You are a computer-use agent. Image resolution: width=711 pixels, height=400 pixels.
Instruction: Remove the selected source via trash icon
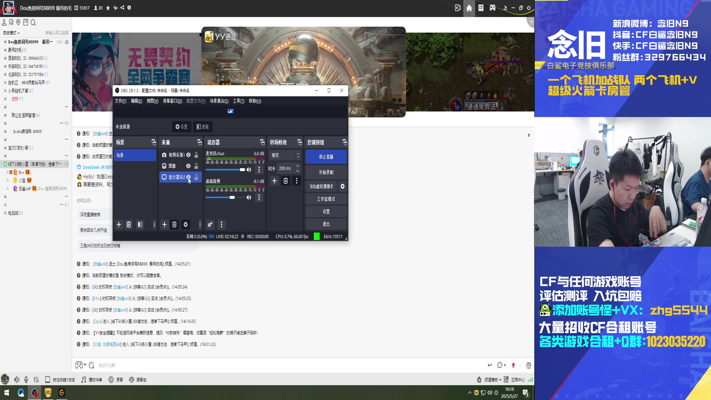(x=174, y=224)
